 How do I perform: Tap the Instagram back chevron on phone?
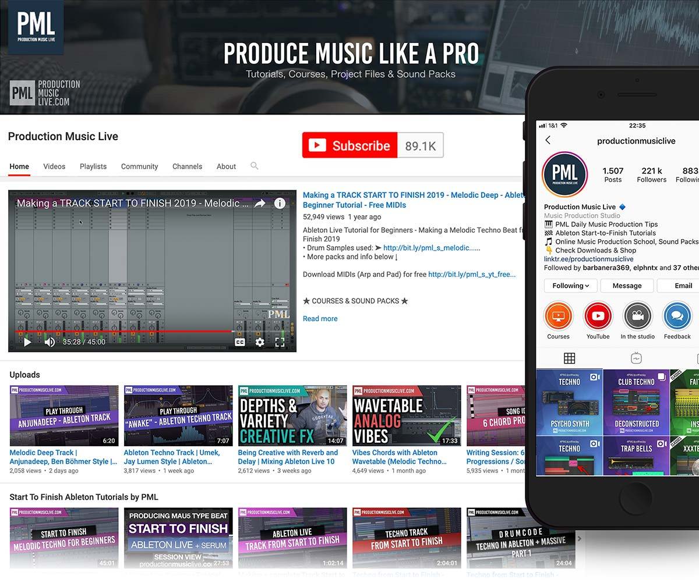pos(548,140)
